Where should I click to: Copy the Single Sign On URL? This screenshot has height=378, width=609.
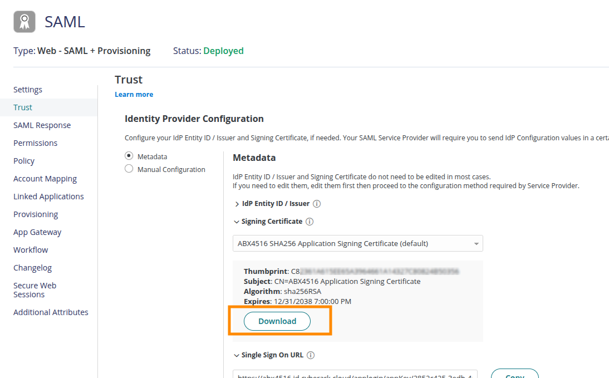pos(514,374)
